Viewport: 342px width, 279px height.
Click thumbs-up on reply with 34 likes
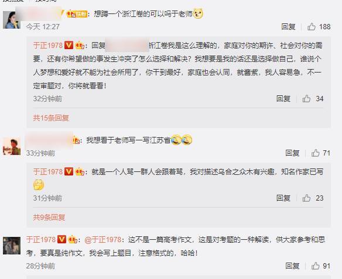pos(306,99)
